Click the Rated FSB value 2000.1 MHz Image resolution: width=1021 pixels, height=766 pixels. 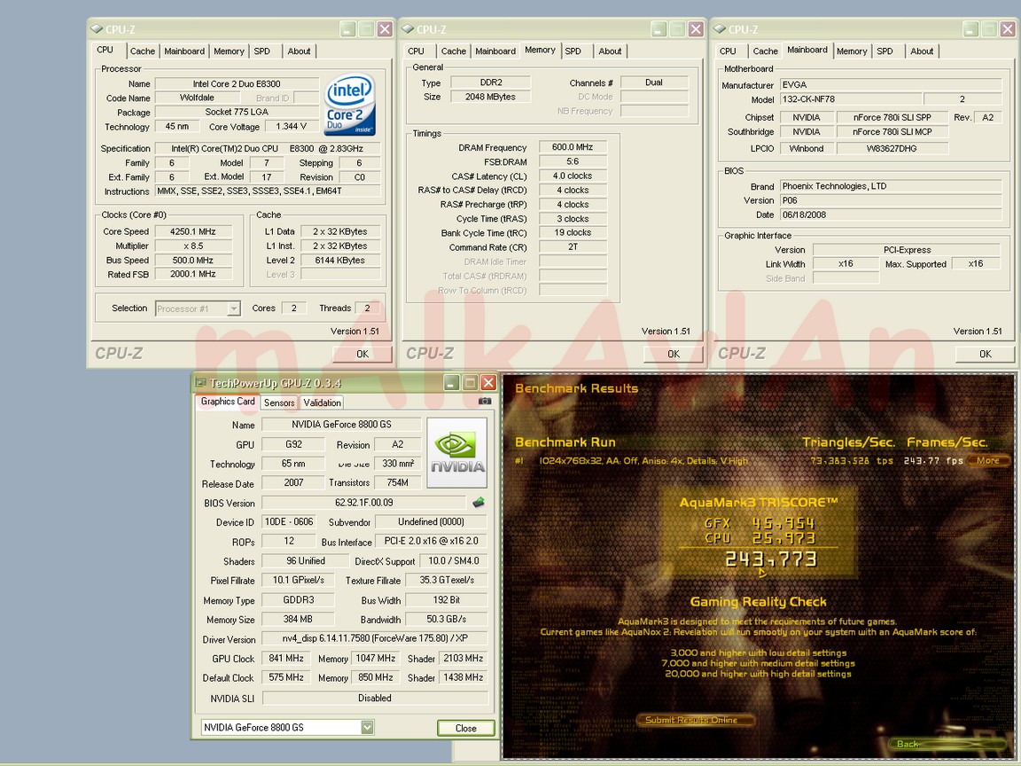coord(192,274)
